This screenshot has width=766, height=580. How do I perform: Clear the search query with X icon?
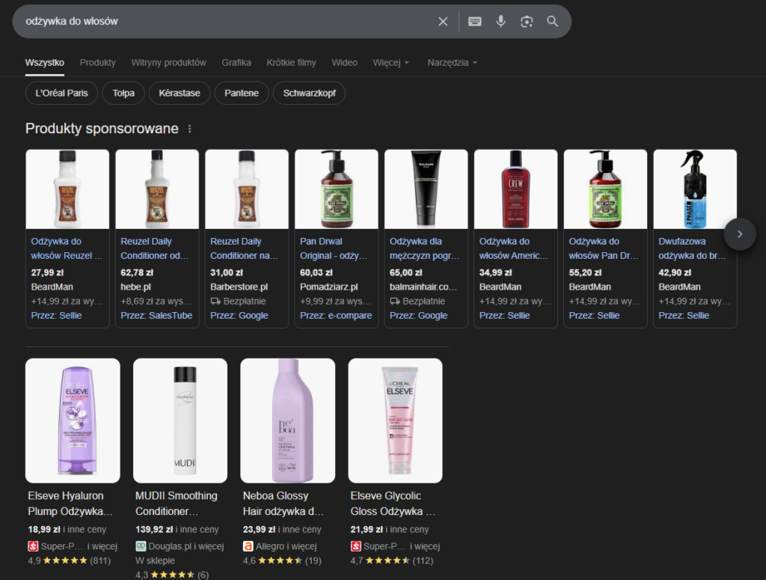443,22
